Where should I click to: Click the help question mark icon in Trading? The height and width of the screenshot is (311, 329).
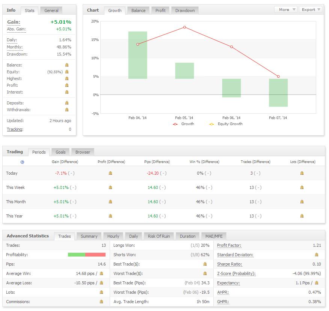(x=23, y=162)
